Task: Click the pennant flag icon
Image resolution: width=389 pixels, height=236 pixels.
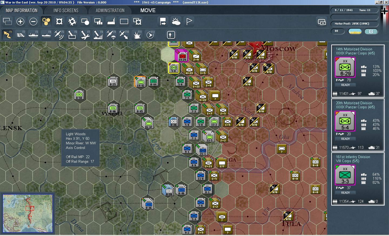Action: pos(189,21)
